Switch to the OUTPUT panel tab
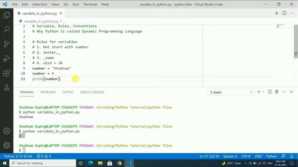Viewport: 298px width, 167px height. tap(68, 92)
